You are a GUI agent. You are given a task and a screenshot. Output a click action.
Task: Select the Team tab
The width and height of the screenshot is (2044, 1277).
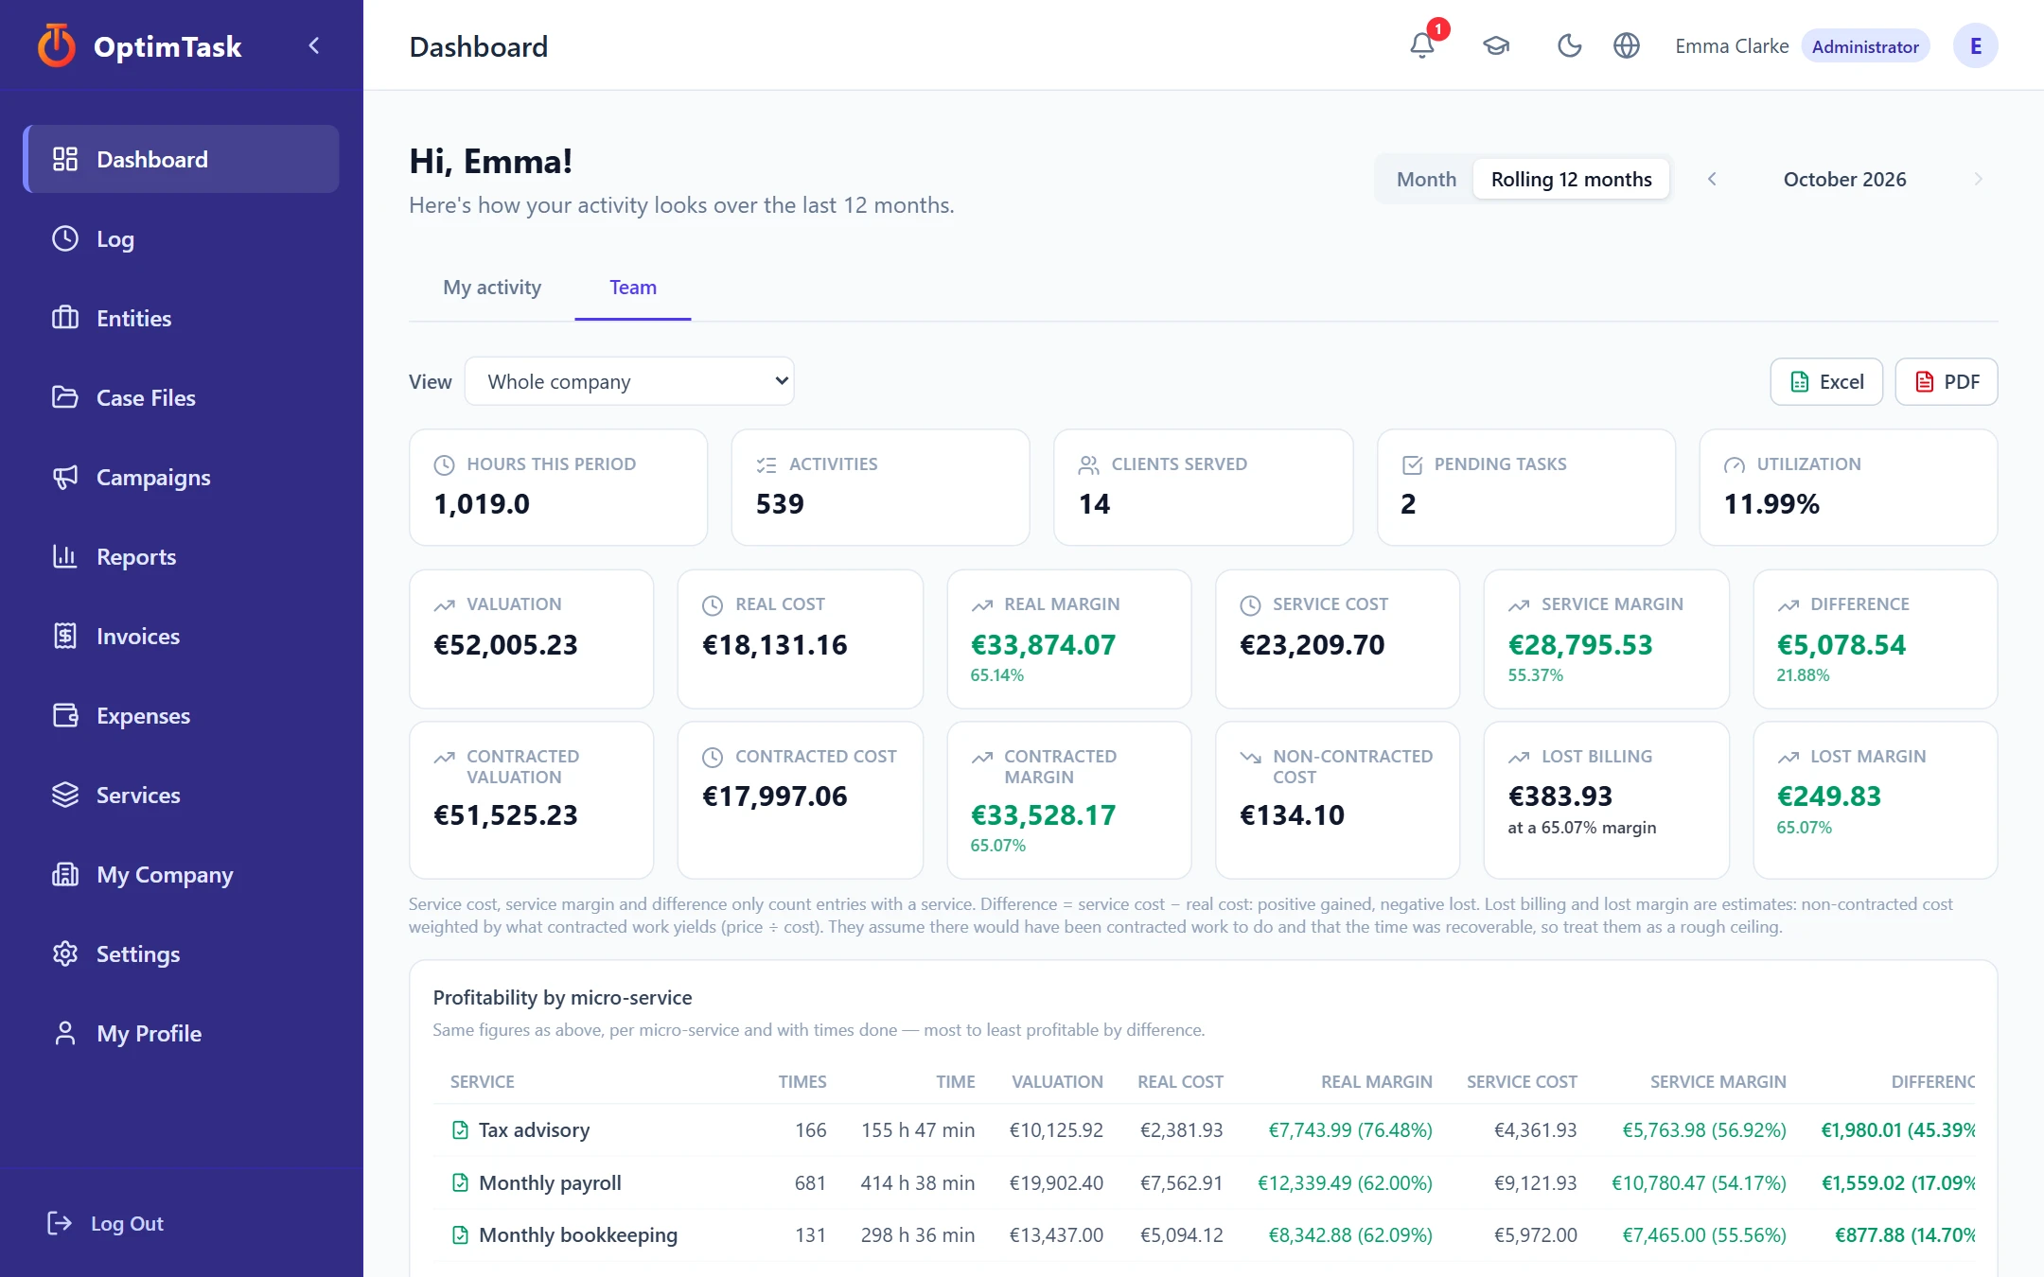(x=633, y=288)
